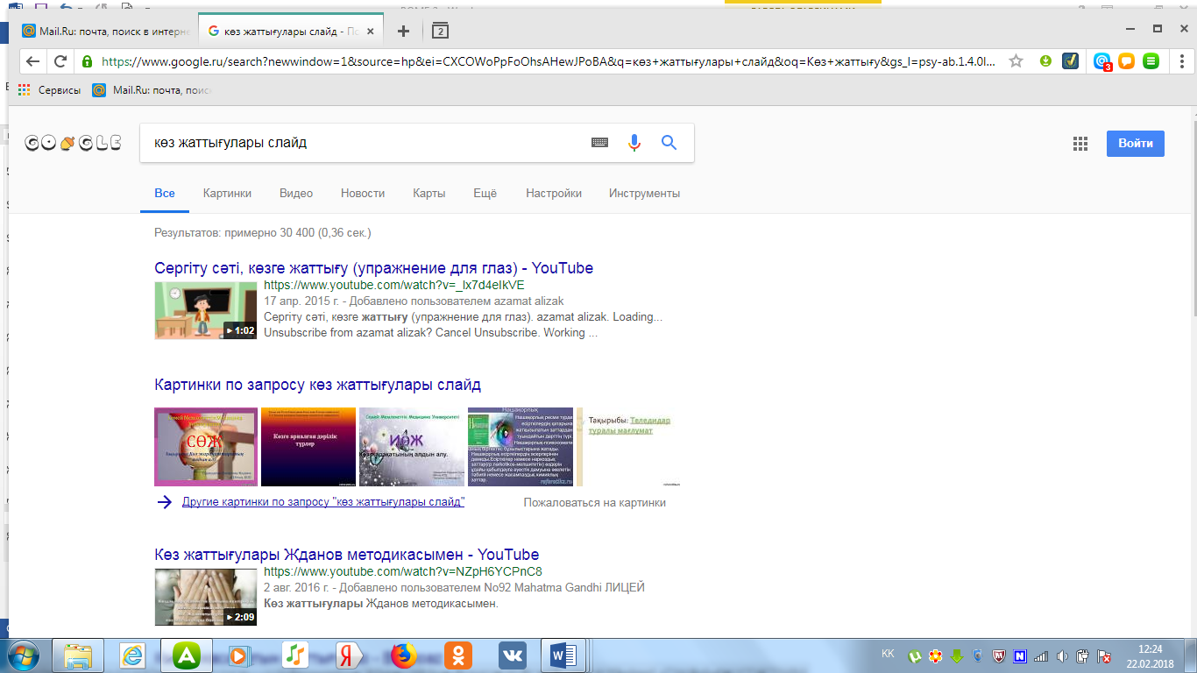The width and height of the screenshot is (1197, 673).
Task: Click the address bar URL
Action: coord(549,61)
